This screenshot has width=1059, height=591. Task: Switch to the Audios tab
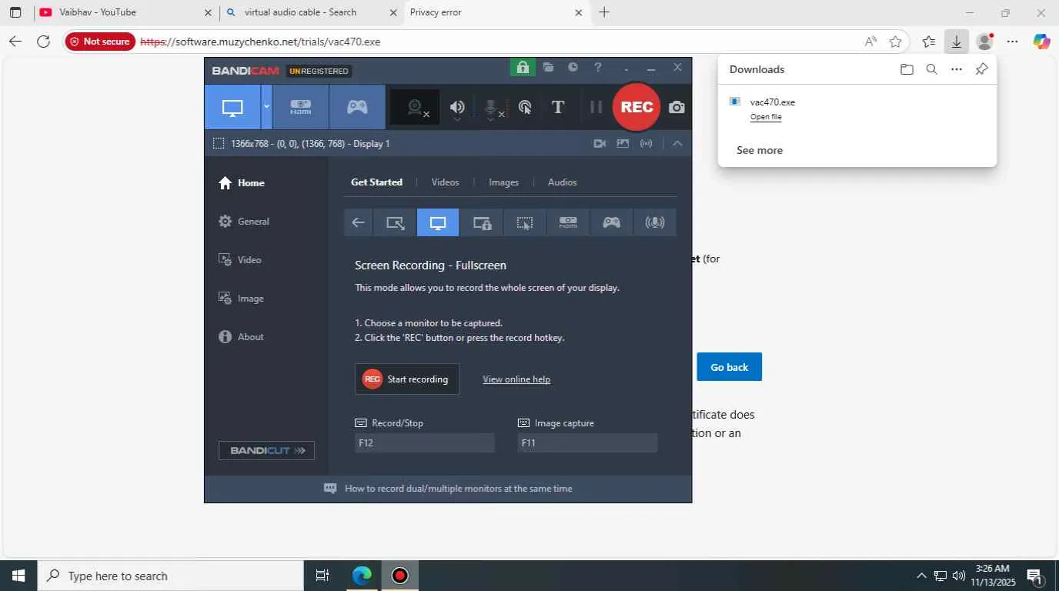[562, 182]
